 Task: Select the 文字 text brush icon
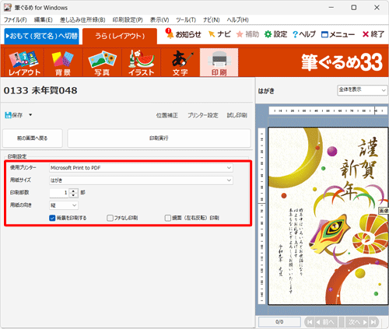tap(180, 62)
